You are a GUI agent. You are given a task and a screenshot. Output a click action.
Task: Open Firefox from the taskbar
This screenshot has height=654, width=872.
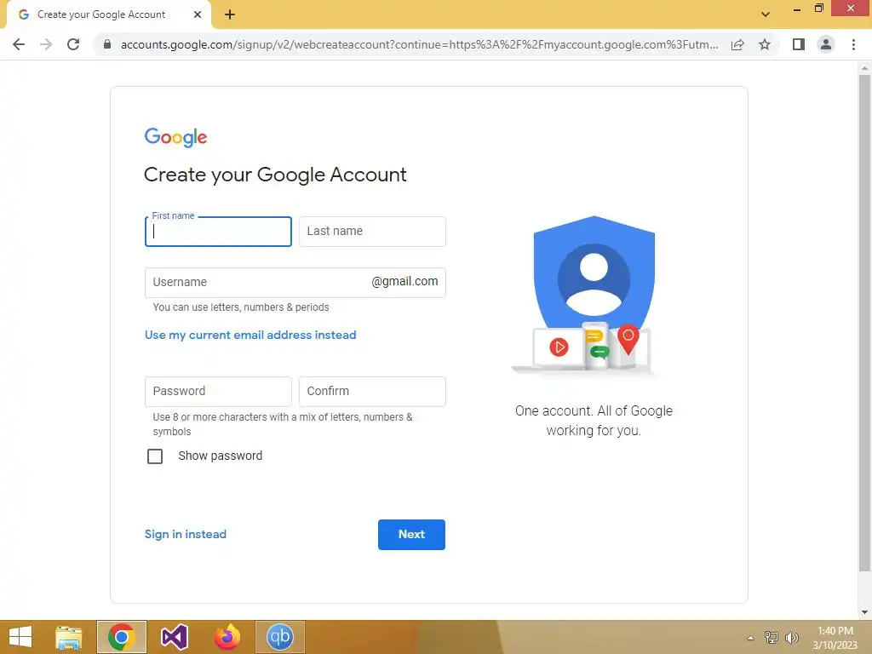point(227,637)
